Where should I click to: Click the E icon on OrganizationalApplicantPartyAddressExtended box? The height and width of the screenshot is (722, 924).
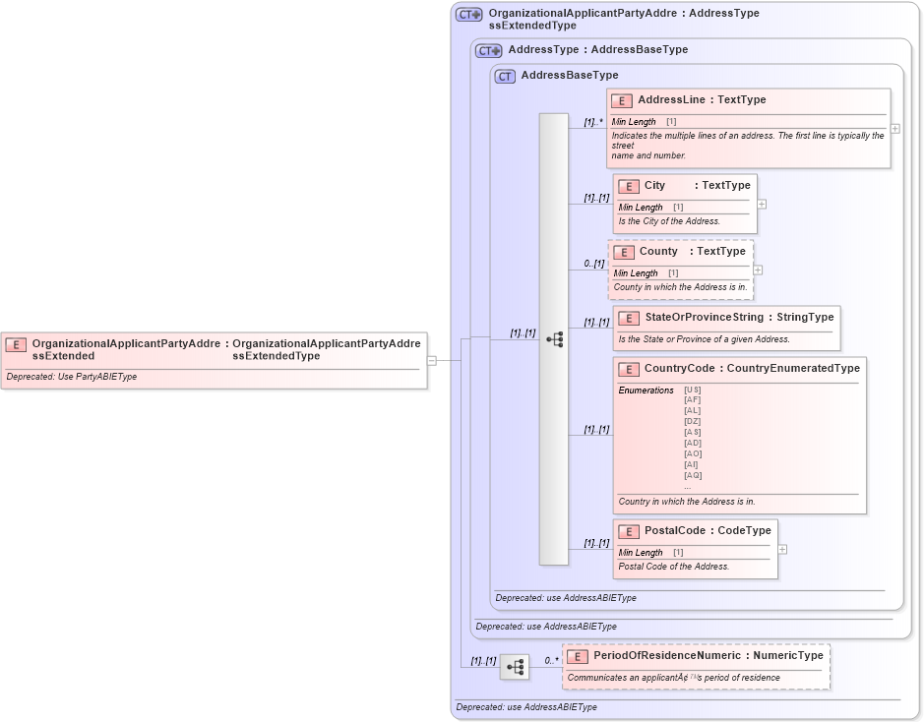14,345
